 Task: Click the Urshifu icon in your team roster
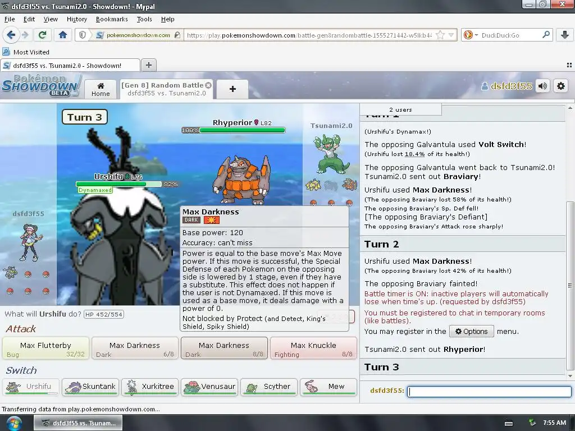10,273
